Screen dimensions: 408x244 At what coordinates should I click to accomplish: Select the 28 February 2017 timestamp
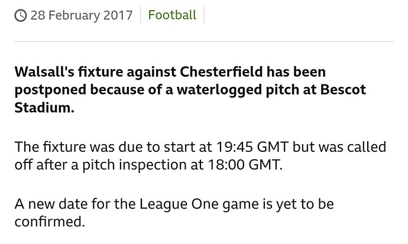(x=82, y=15)
